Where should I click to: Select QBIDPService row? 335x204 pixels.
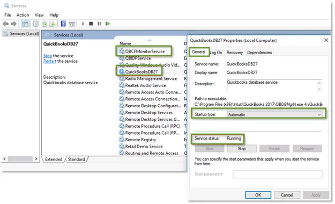point(138,58)
